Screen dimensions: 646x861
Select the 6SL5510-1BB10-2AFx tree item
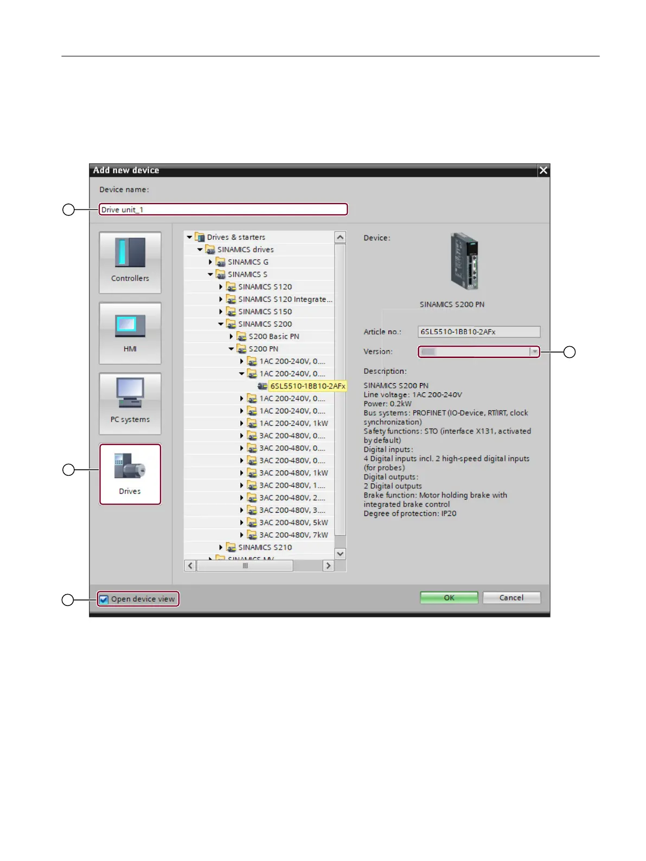308,386
